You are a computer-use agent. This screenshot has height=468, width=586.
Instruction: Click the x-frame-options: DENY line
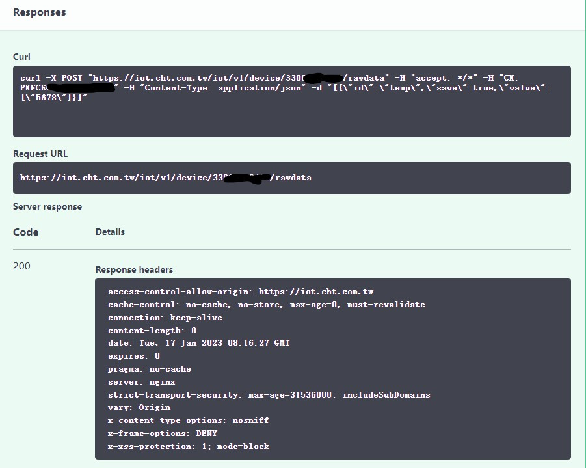163,434
